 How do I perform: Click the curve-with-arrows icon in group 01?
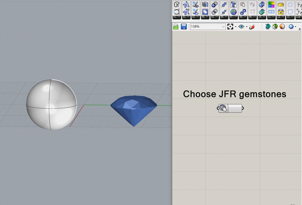(x=177, y=4)
